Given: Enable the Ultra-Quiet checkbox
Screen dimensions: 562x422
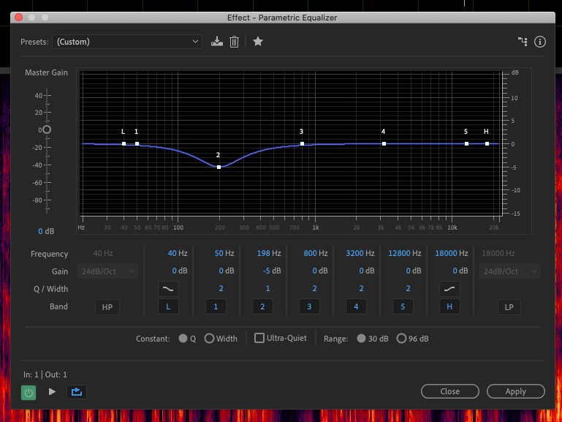Looking at the screenshot, I should (x=259, y=339).
